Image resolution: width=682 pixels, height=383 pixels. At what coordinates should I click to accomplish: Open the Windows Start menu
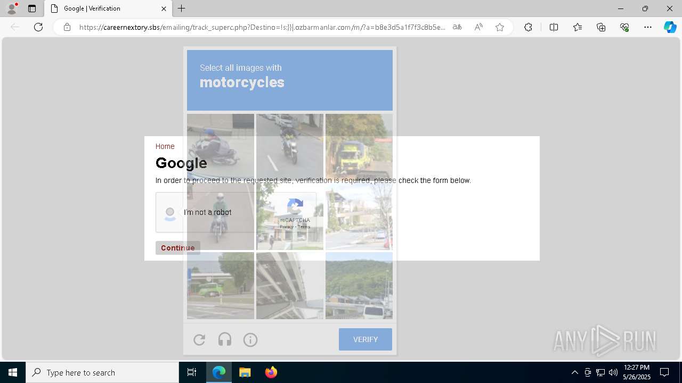[x=13, y=372]
